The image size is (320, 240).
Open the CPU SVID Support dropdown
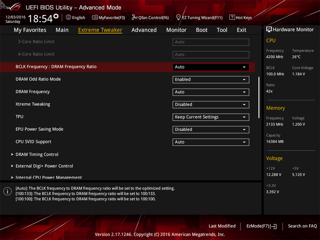211,142
